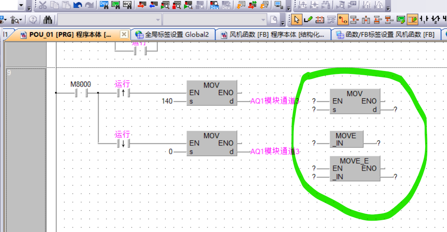Click the help question mark icon
The image size is (447, 232).
(33, 20)
